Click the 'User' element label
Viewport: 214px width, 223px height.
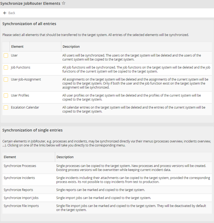14,55
